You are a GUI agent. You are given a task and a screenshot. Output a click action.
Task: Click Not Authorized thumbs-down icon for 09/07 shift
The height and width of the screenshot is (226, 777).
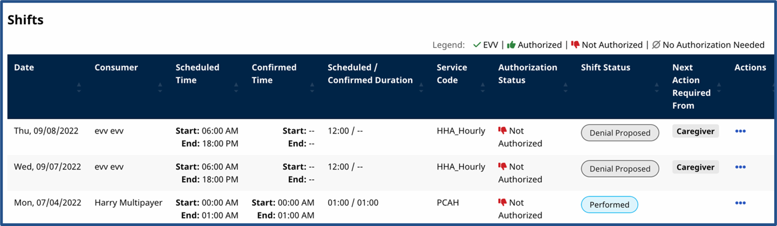(502, 167)
